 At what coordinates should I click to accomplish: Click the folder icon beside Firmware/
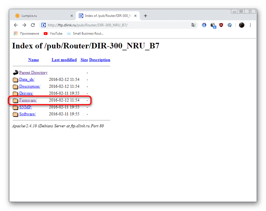click(16, 100)
